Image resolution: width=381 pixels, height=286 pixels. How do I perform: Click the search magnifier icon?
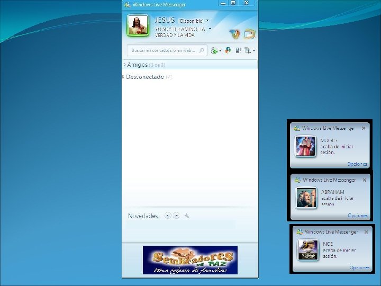click(x=202, y=50)
